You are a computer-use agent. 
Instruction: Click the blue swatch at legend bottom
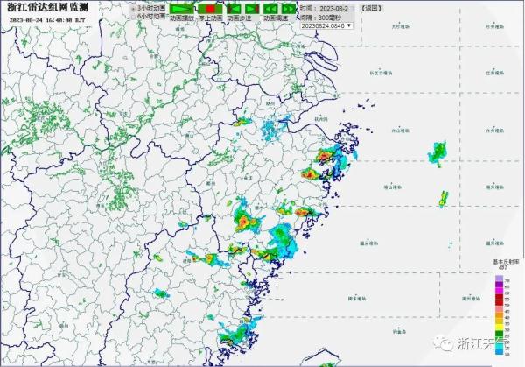[500, 352]
